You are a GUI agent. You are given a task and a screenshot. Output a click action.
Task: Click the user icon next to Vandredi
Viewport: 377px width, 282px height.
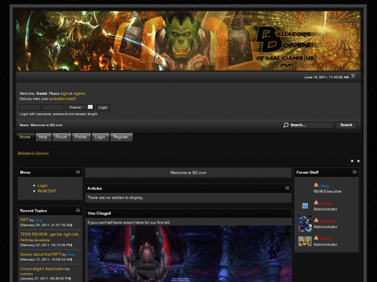click(316, 220)
